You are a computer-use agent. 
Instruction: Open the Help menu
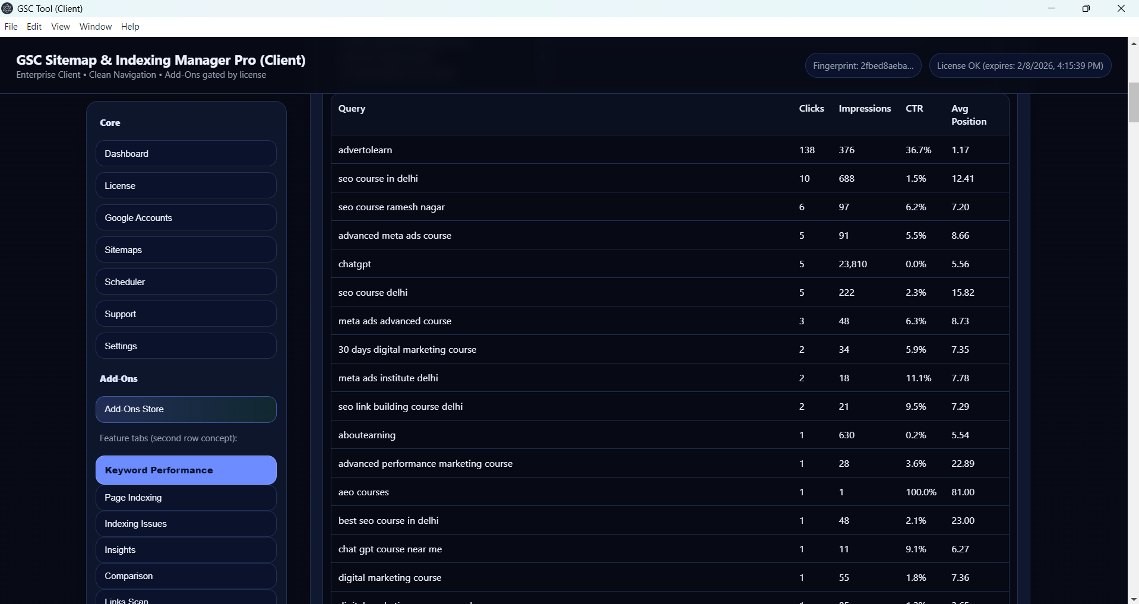click(x=130, y=27)
